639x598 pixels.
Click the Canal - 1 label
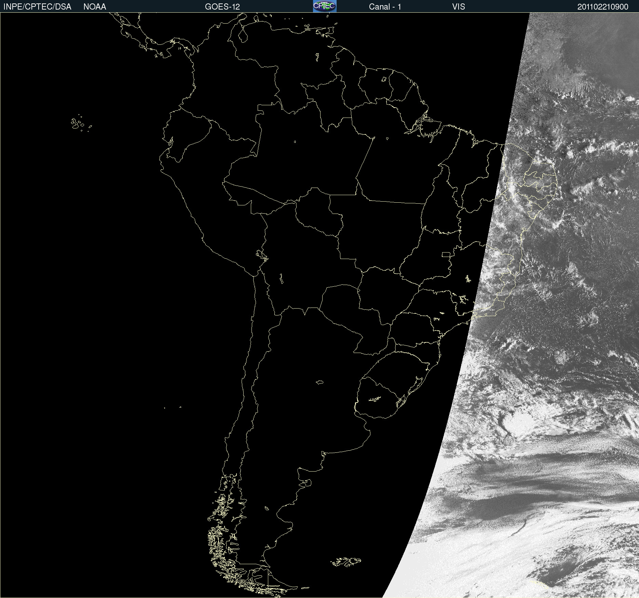pos(385,7)
